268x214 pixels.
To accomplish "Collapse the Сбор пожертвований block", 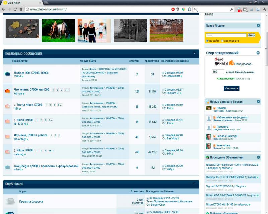I will click(x=258, y=53).
